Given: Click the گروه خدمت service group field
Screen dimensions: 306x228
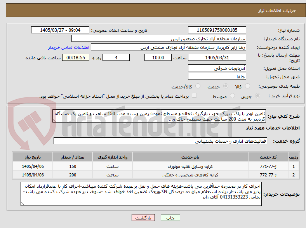Looking at the screenshot, I should pyautogui.click(x=160, y=141).
